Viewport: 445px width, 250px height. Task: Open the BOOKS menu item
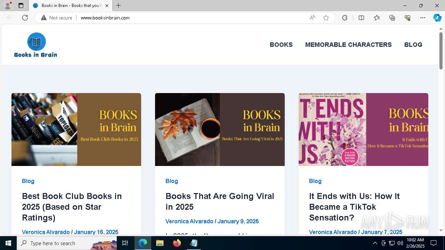(281, 45)
